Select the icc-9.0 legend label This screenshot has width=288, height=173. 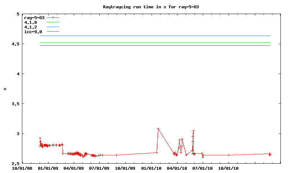[x=33, y=32]
